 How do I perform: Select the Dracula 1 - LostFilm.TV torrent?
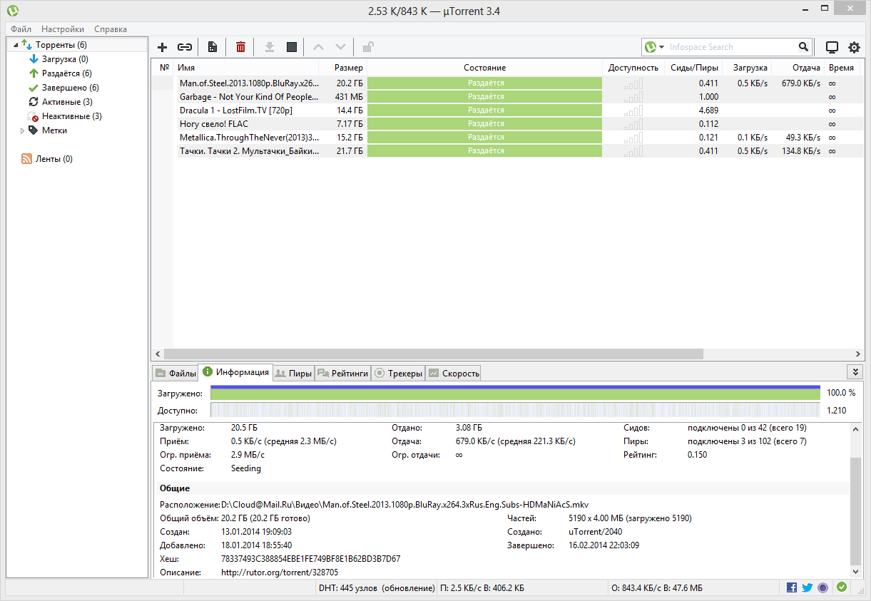click(x=507, y=111)
